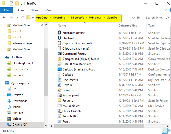Open the Share ribbon tab
This screenshot has width=171, height=134.
pos(35,10)
